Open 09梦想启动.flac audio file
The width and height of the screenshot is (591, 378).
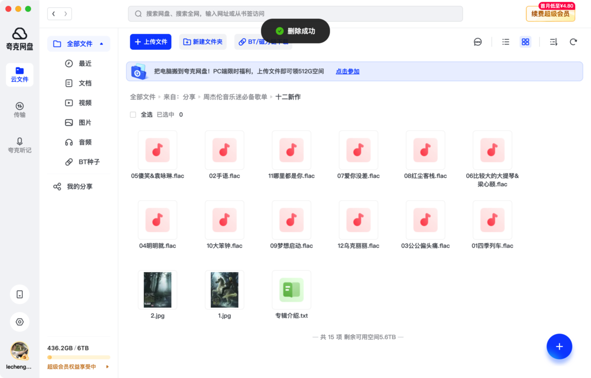tap(292, 220)
